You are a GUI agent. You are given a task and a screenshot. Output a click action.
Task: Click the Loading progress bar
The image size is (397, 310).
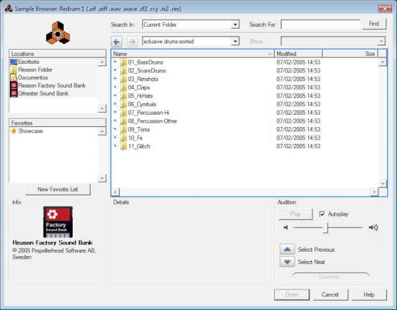[331, 277]
